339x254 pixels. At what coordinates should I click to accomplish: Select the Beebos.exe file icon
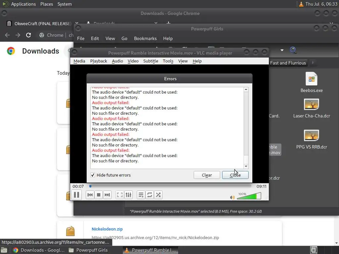pyautogui.click(x=312, y=79)
